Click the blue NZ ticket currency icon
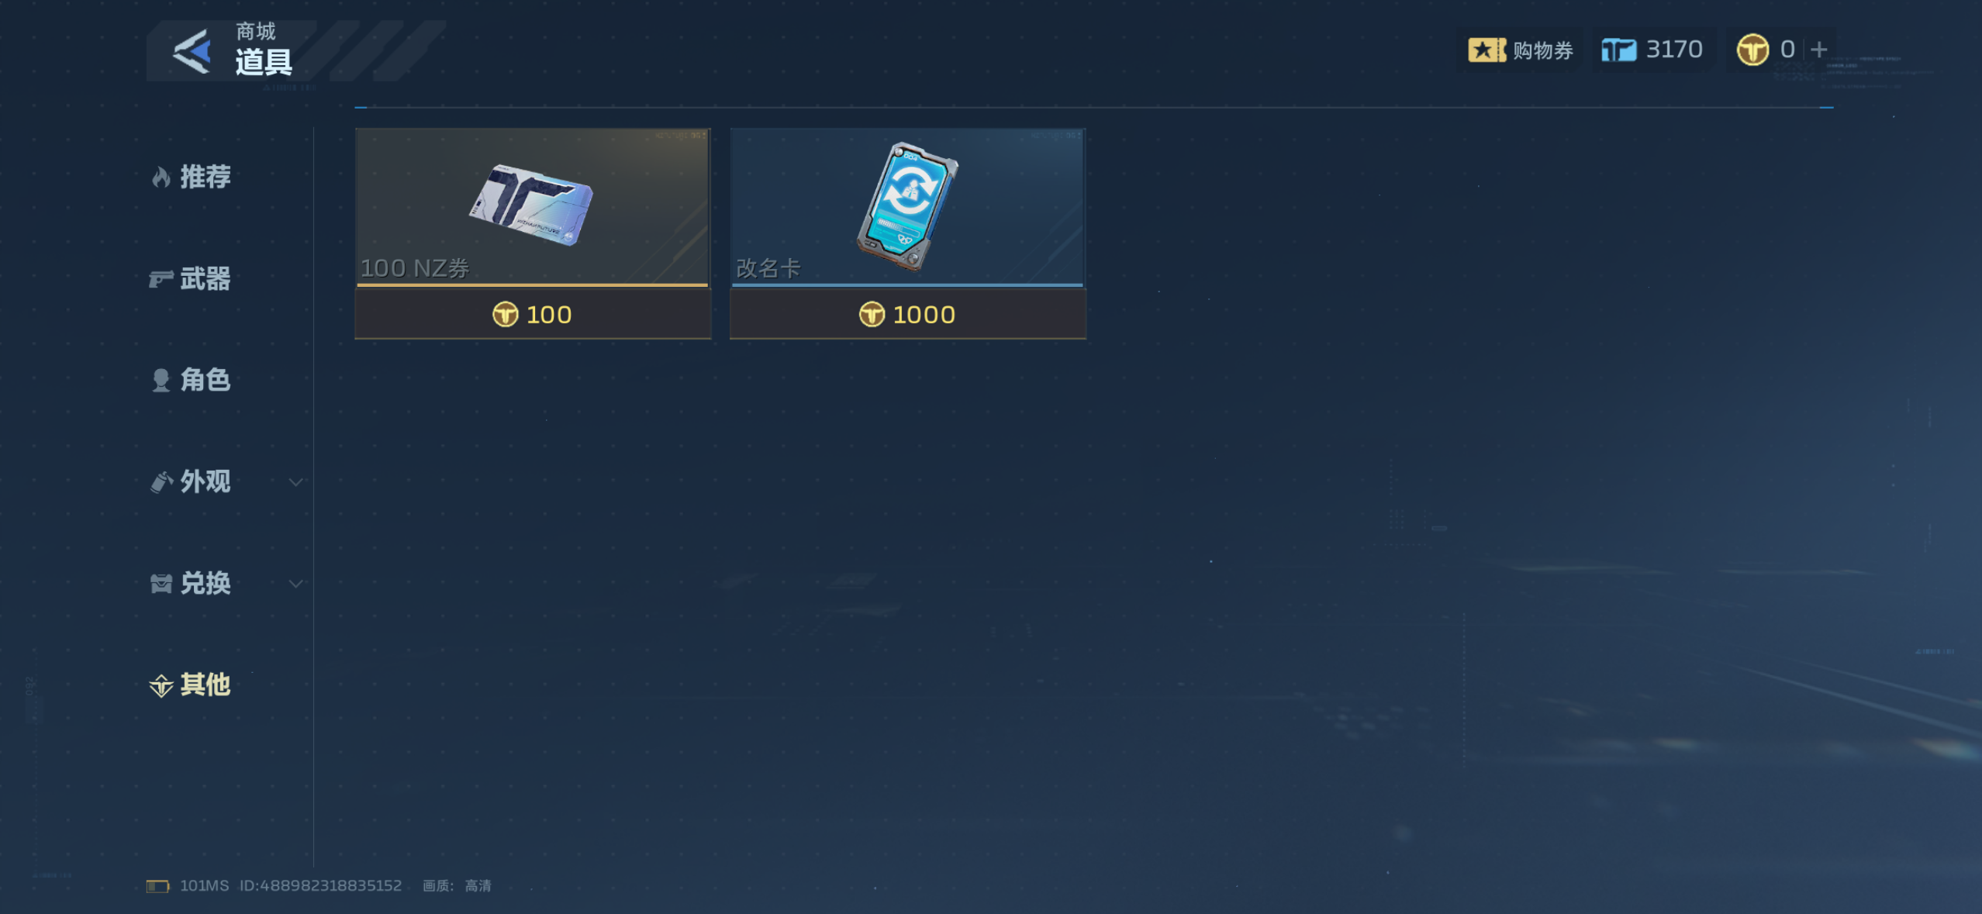The height and width of the screenshot is (914, 1982). coord(1619,50)
